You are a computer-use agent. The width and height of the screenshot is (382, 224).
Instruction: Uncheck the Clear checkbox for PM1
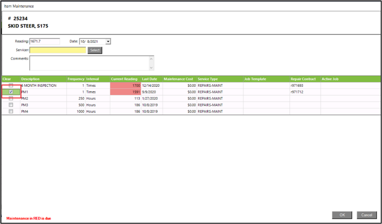click(x=11, y=92)
